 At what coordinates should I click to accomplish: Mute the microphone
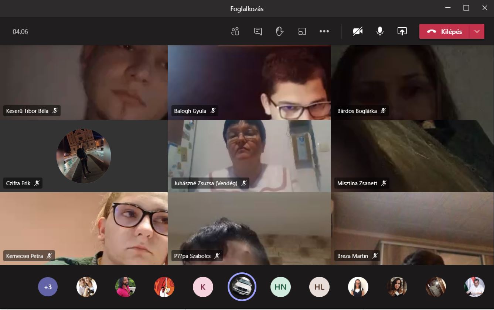point(380,31)
